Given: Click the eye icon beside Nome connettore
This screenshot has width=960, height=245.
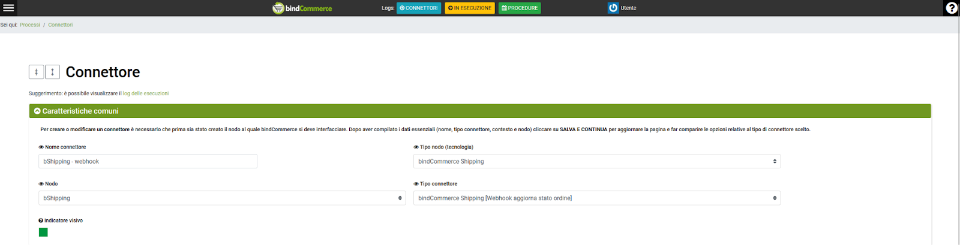Looking at the screenshot, I should 41,147.
